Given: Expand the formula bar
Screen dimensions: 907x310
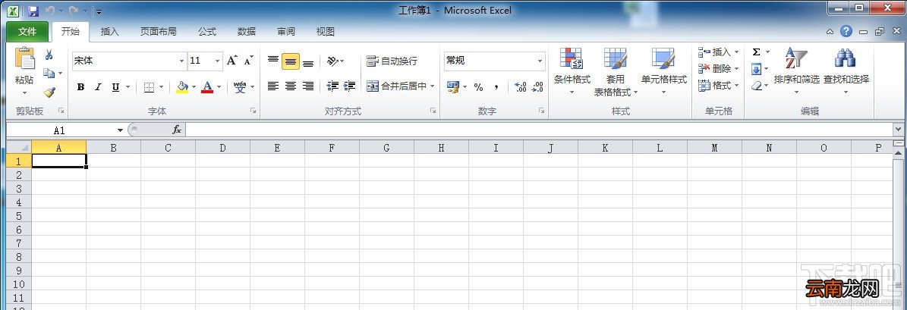Looking at the screenshot, I should tap(899, 130).
